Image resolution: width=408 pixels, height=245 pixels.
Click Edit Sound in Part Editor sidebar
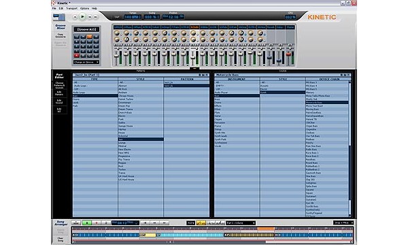coord(59,102)
